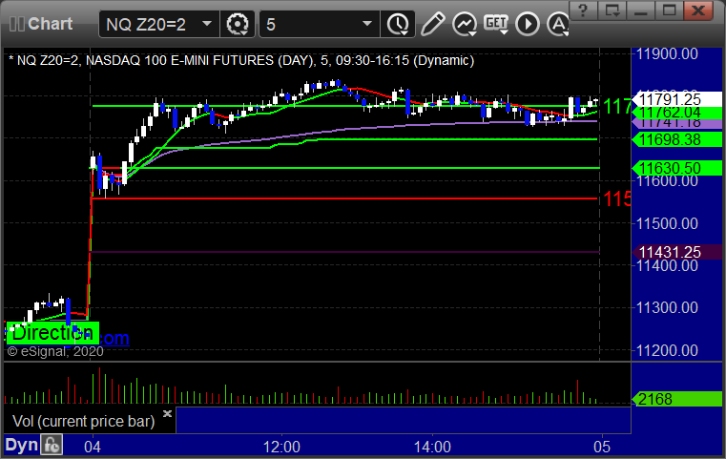The width and height of the screenshot is (726, 459).
Task: Click the 14:00 time axis label
Action: [x=432, y=447]
